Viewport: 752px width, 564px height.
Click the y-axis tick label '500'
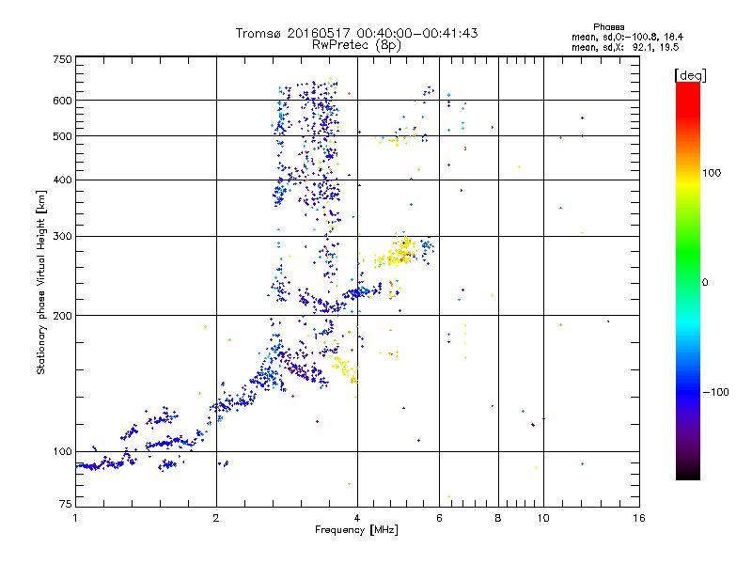point(62,136)
